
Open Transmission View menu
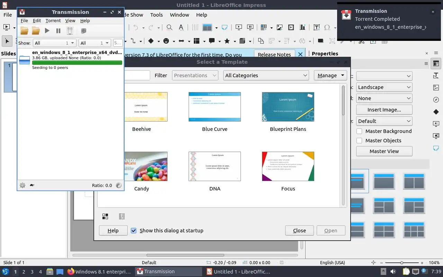[70, 21]
